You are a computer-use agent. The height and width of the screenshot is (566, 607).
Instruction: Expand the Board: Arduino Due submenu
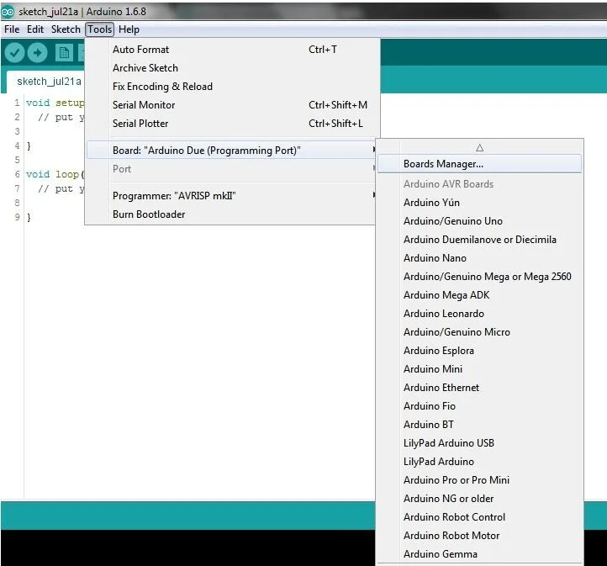click(x=231, y=151)
